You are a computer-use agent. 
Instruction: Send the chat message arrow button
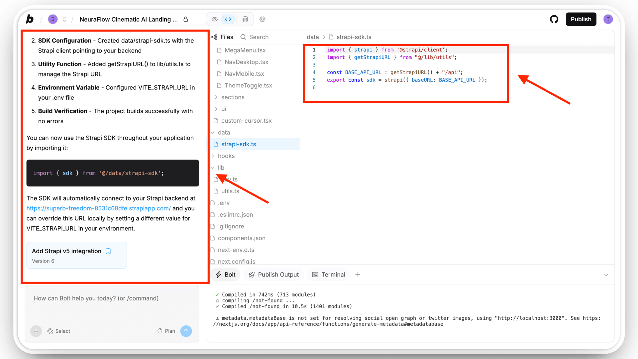coord(186,331)
